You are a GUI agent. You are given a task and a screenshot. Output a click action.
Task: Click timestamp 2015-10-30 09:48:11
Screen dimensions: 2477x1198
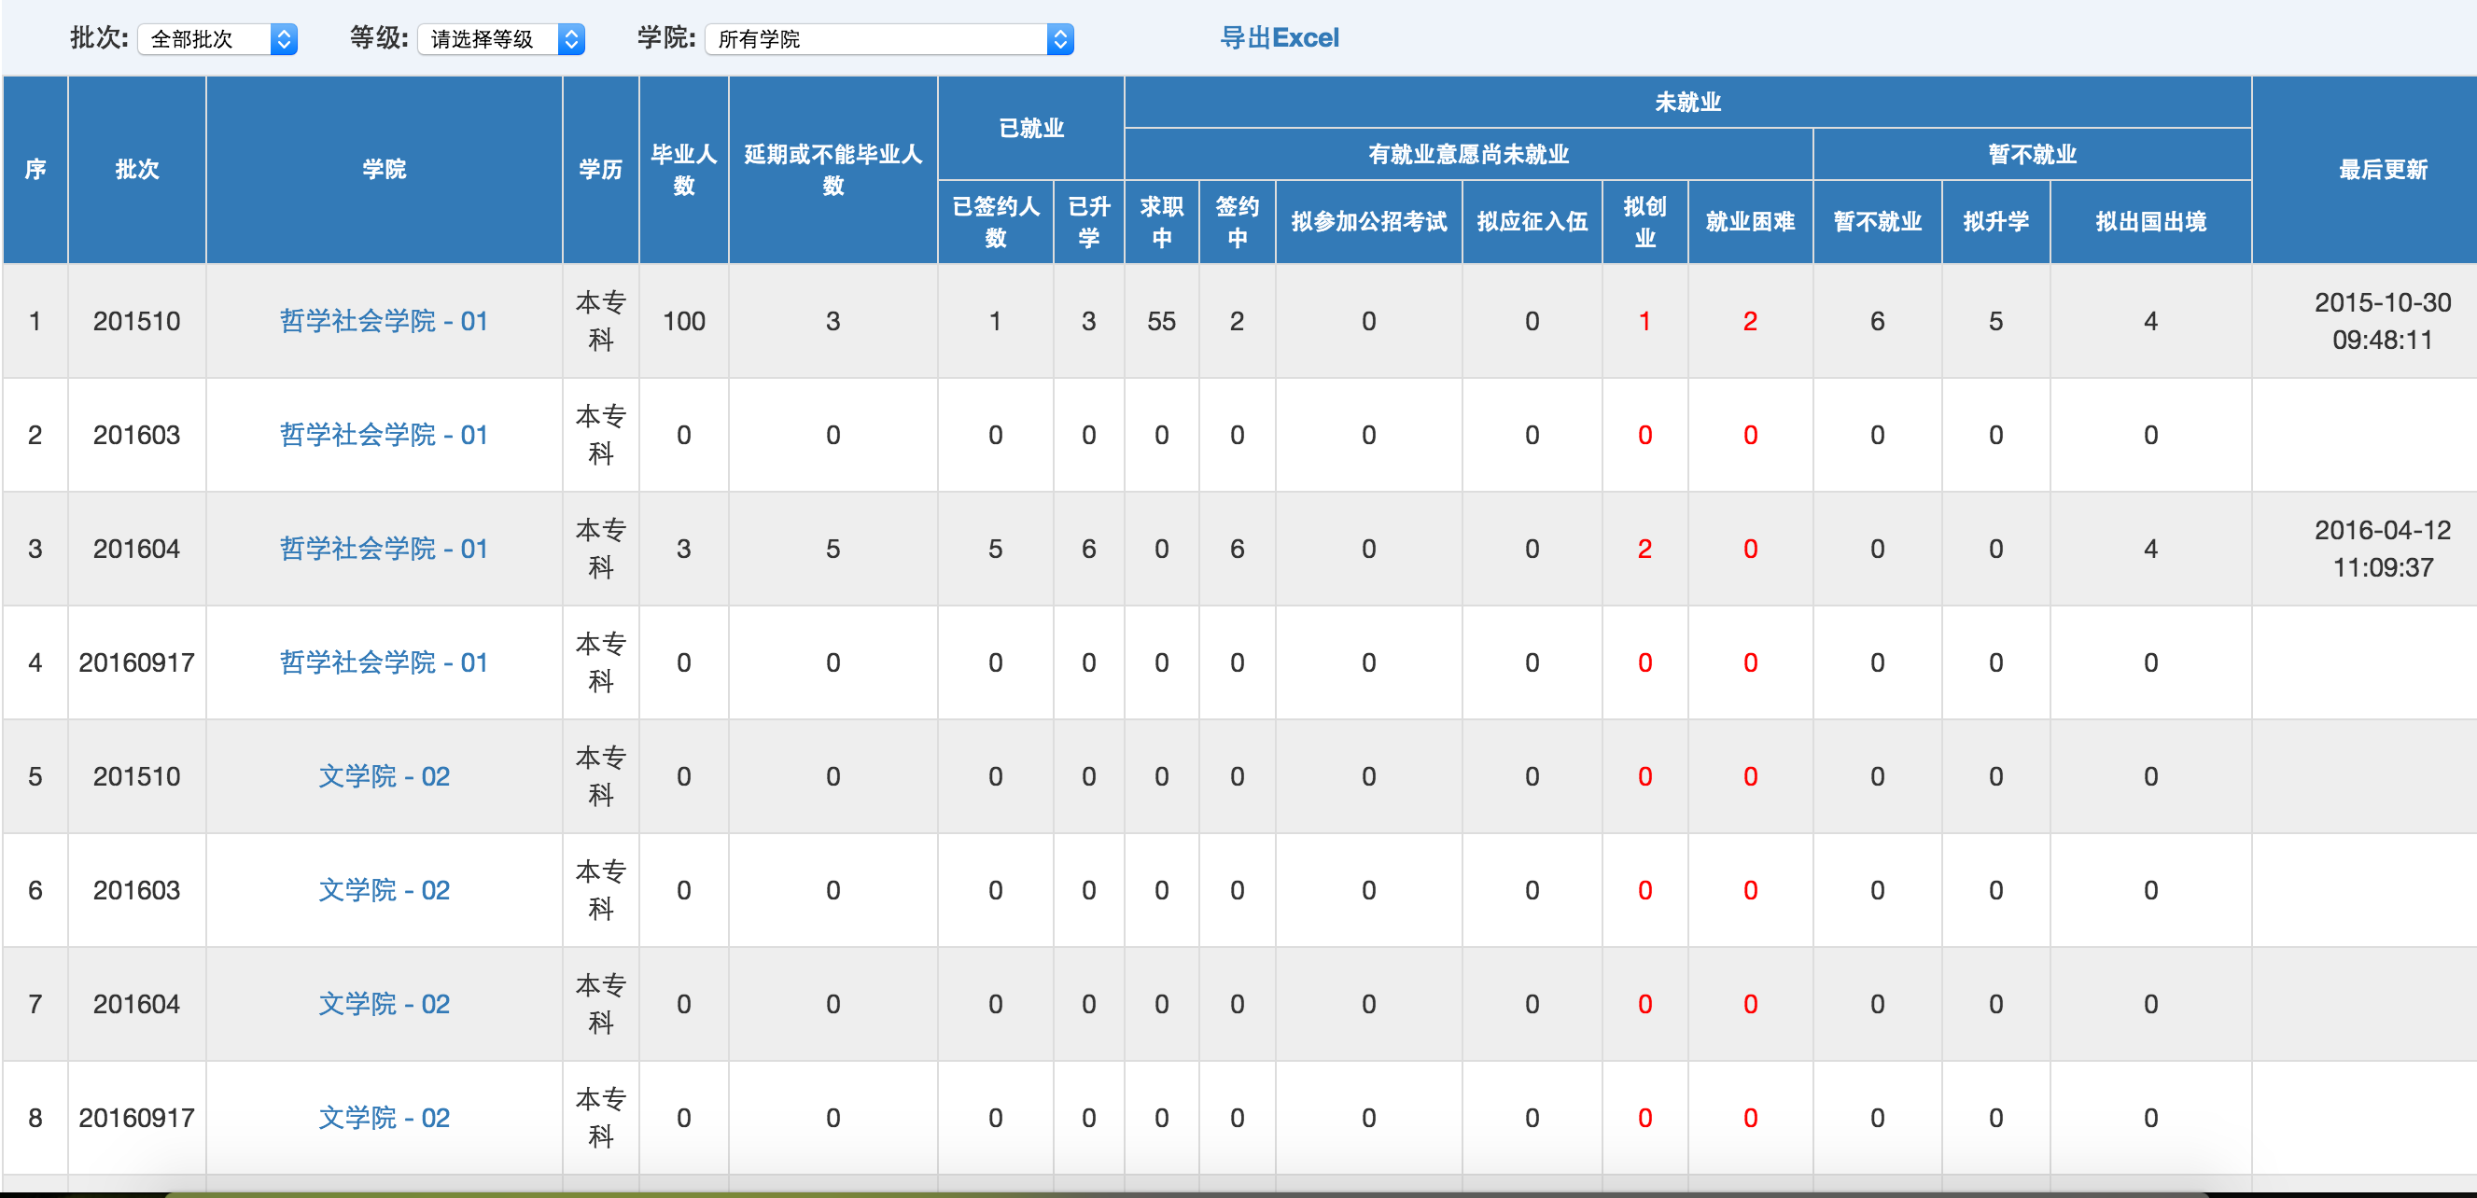[2383, 321]
